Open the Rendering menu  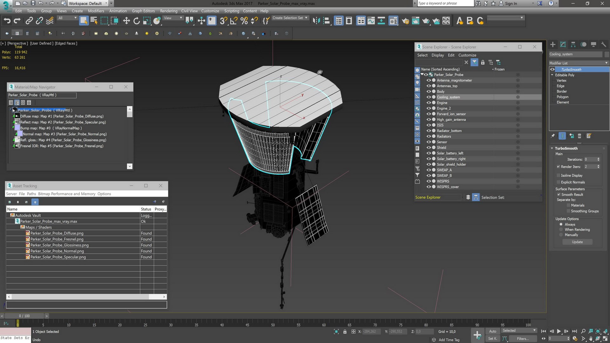click(x=168, y=11)
